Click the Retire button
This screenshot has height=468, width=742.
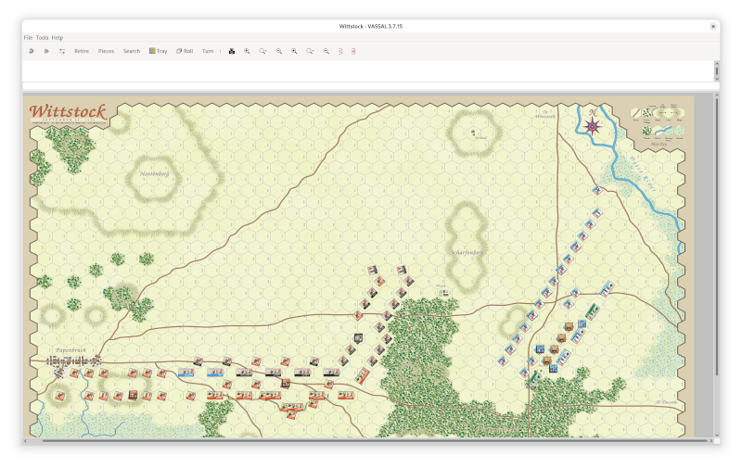[x=82, y=51]
